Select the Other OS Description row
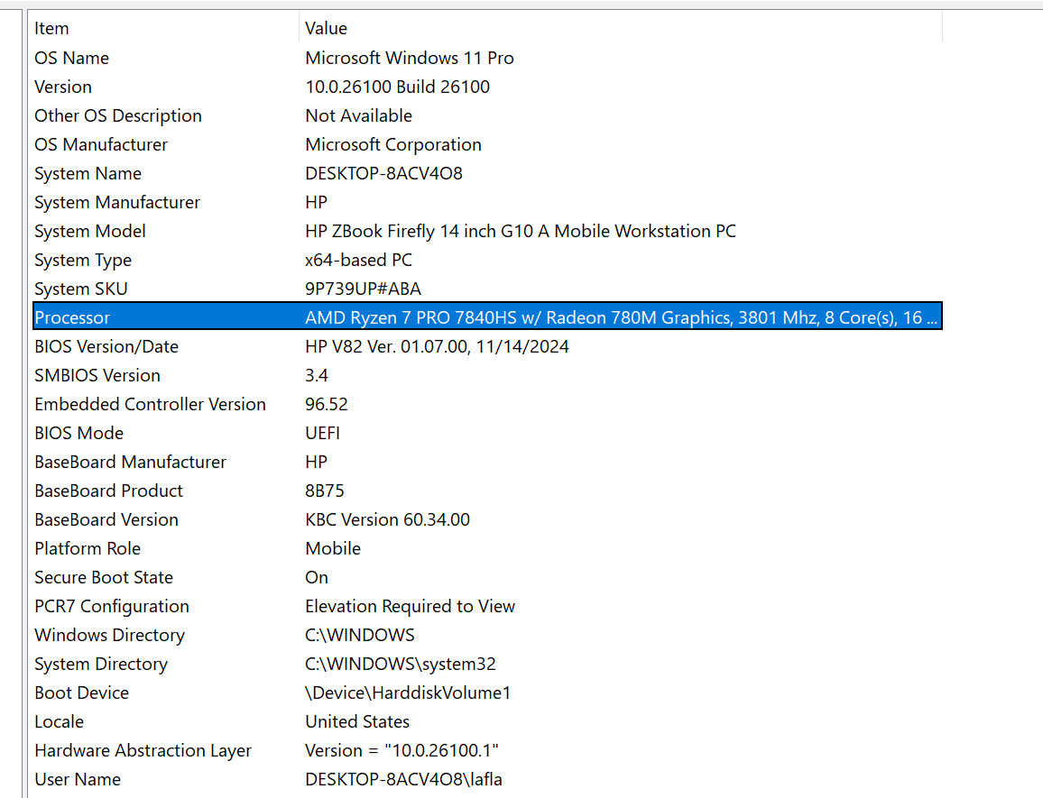 click(x=487, y=115)
